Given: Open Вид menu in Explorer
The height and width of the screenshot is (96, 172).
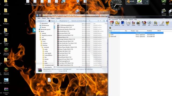Looking at the screenshot, I should pos(48,18).
